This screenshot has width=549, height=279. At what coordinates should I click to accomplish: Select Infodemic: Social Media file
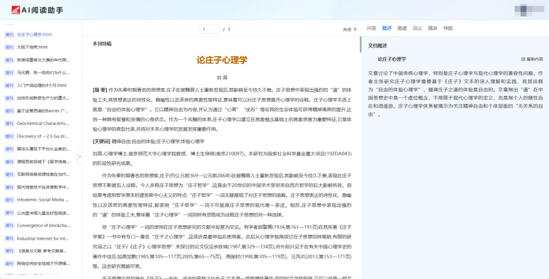pos(43,200)
